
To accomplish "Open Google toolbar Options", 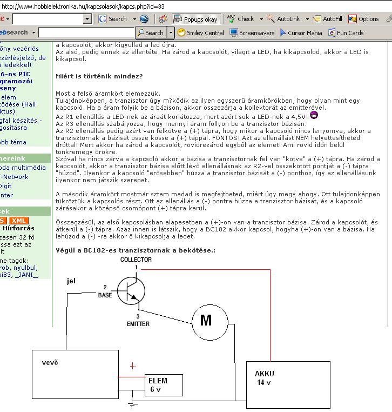I will click(363, 19).
